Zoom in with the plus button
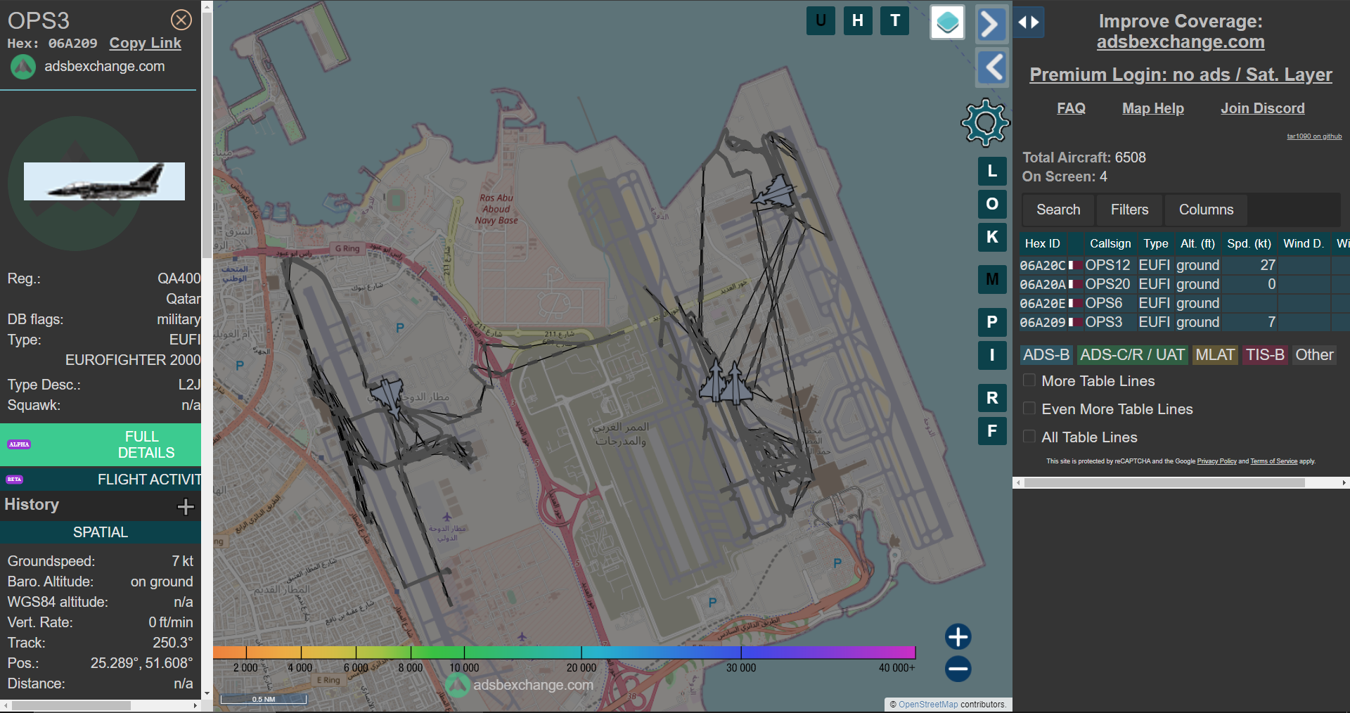This screenshot has height=713, width=1350. tap(958, 636)
